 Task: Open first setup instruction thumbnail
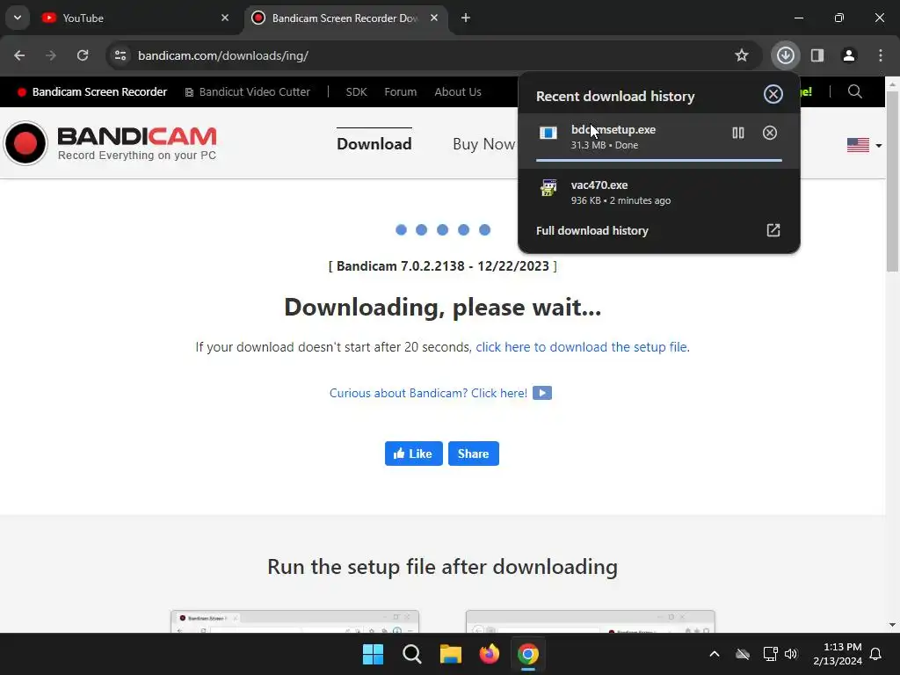[295, 621]
